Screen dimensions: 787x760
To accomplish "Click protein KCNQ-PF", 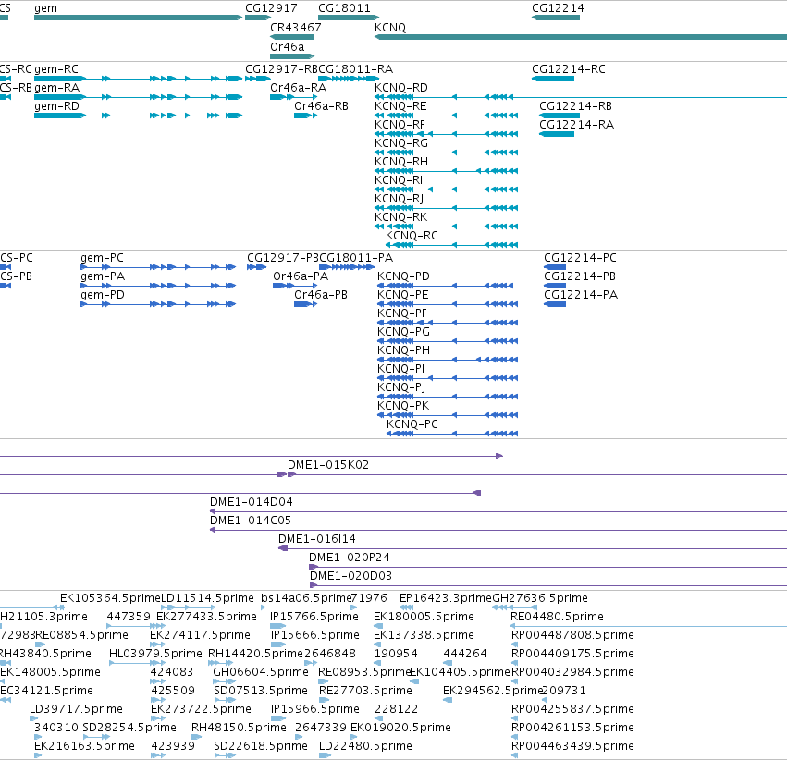I will [448, 323].
